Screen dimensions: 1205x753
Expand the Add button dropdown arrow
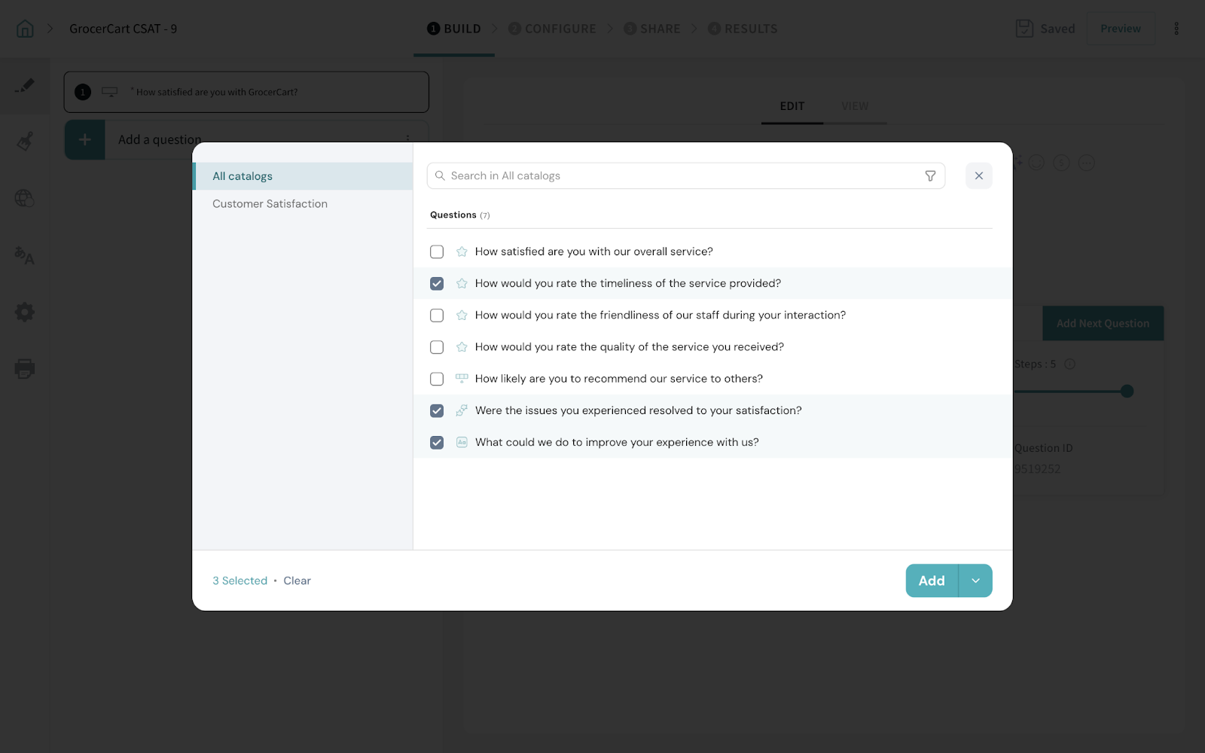point(975,581)
